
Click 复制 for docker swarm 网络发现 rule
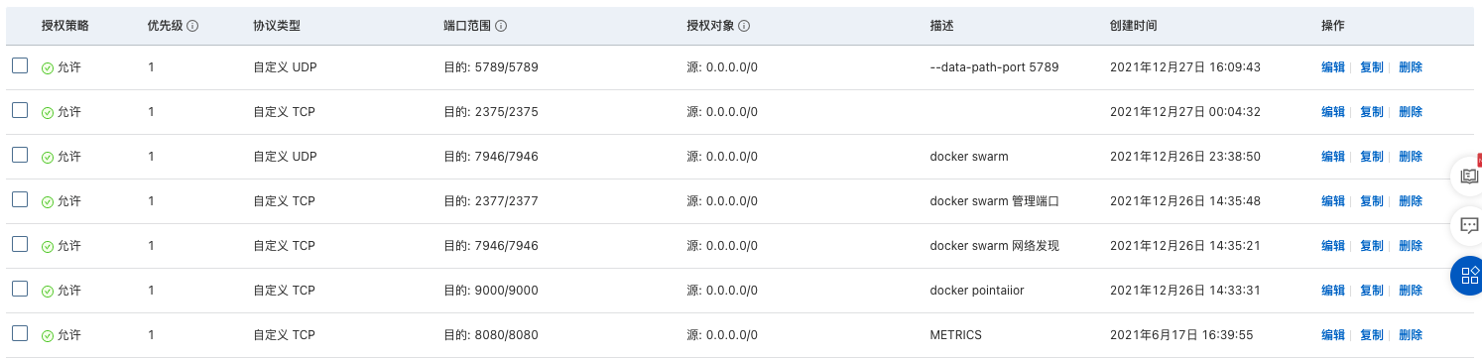tap(1372, 246)
